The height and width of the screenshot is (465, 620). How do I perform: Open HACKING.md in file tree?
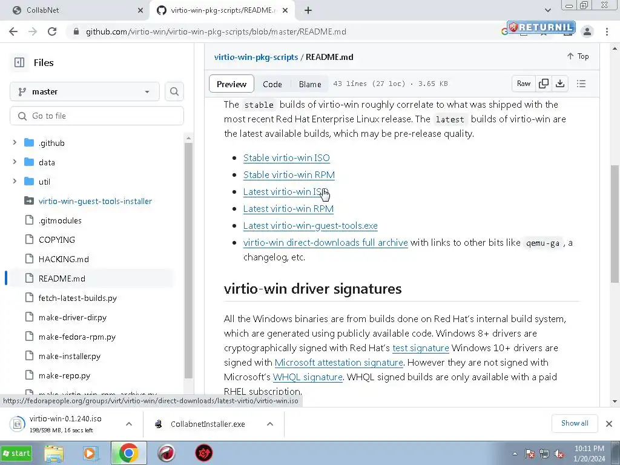tap(64, 259)
